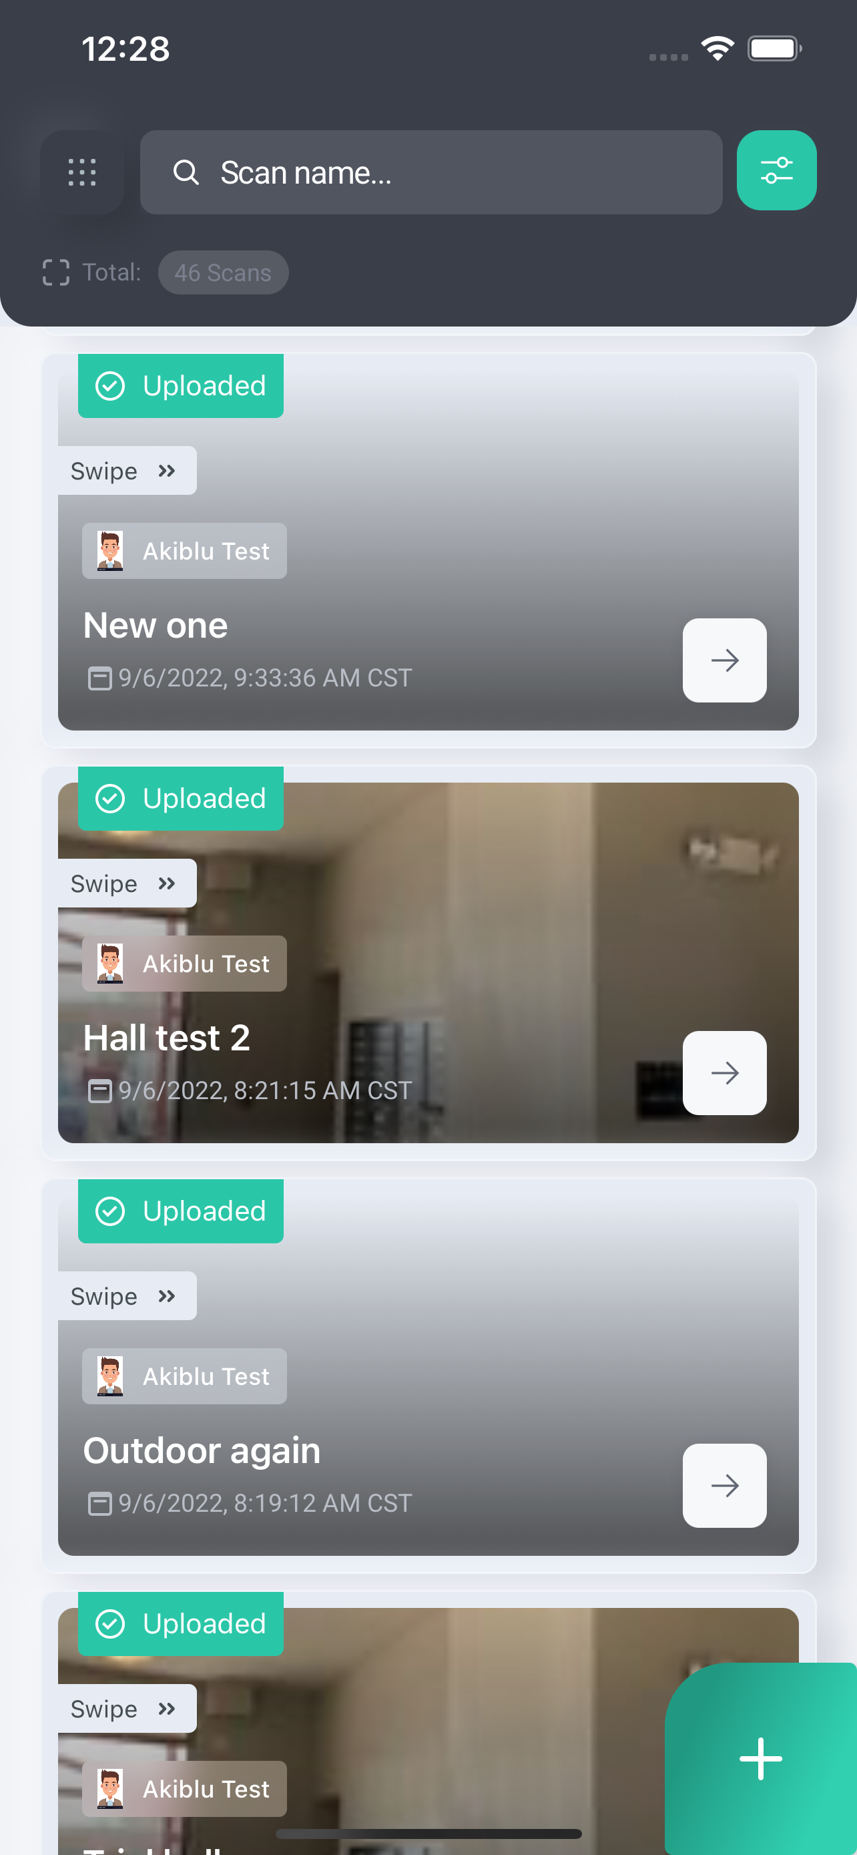Tap Uploaded badge on Hall test 2
The image size is (857, 1855).
[x=181, y=799]
